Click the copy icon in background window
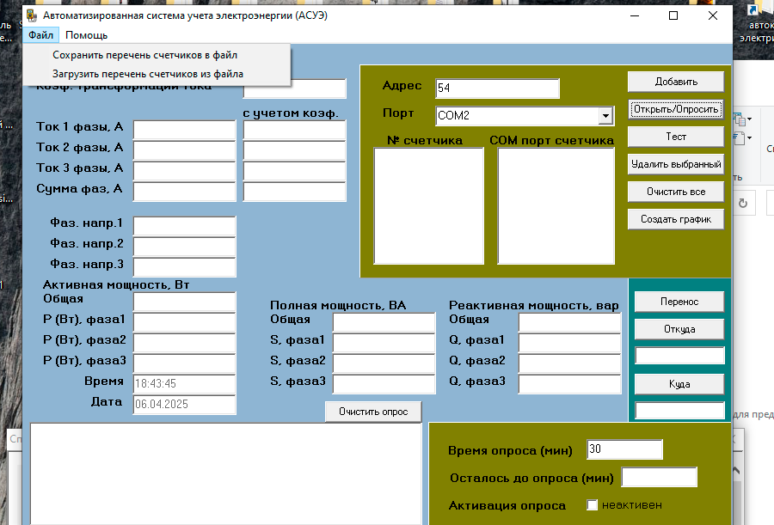The width and height of the screenshot is (774, 525). (740, 119)
